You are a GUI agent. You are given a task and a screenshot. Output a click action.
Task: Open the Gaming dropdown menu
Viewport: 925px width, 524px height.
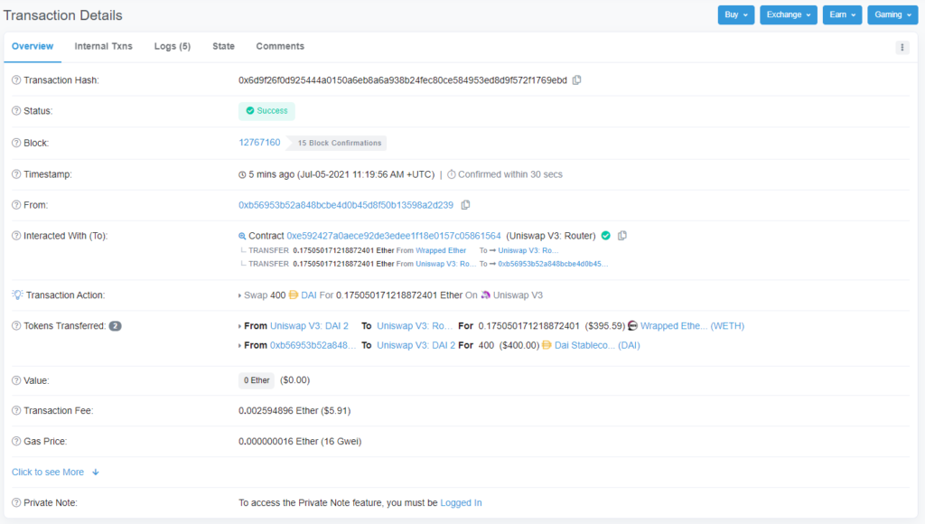tap(892, 14)
